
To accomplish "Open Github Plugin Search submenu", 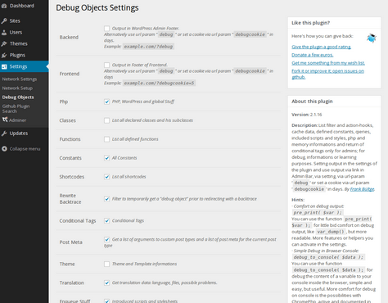I will (x=16, y=109).
